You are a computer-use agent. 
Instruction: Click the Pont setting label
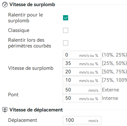(x=13, y=95)
